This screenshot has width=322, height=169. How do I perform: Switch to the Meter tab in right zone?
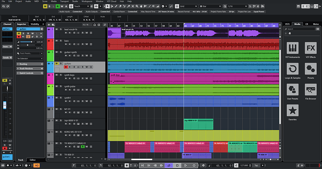[x=316, y=24]
